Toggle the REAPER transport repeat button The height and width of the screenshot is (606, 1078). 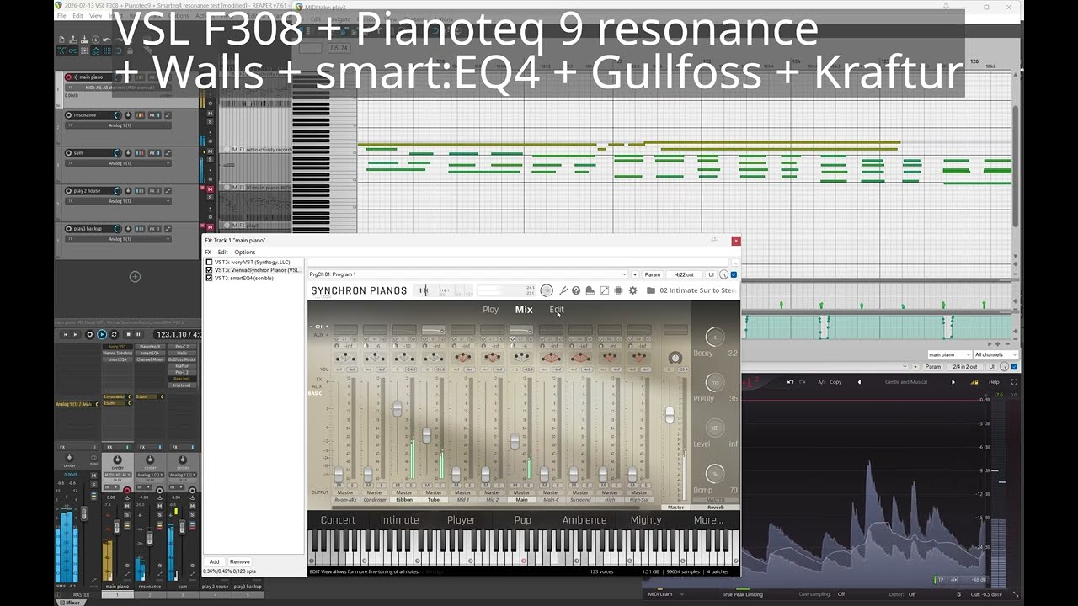[114, 334]
